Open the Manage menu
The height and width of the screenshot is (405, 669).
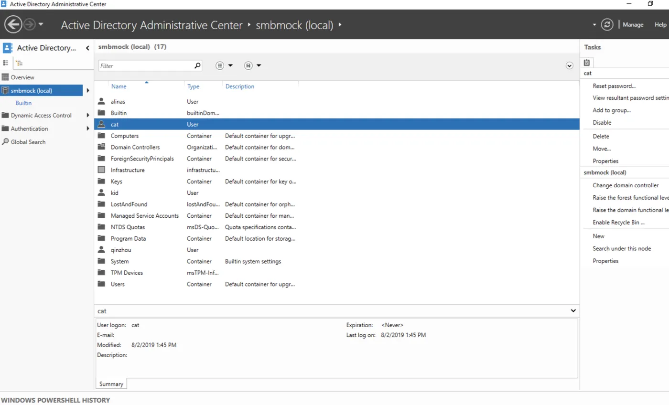(633, 25)
